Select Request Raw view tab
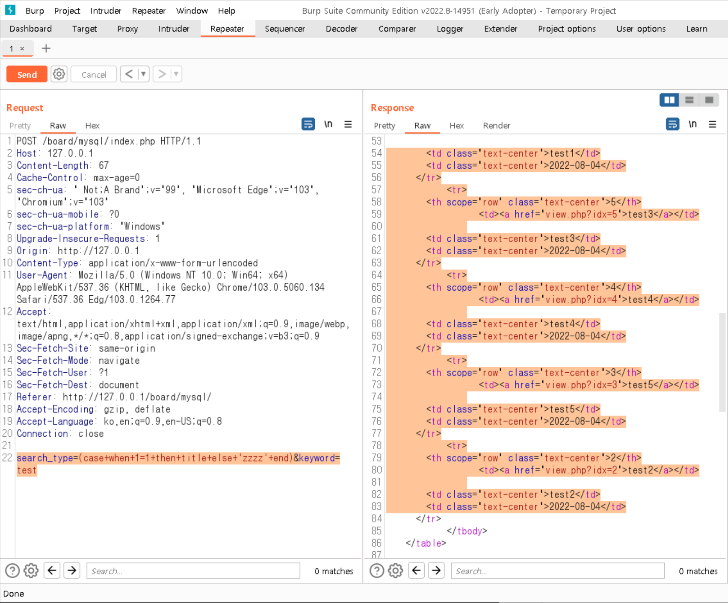728x603 pixels. coord(58,125)
